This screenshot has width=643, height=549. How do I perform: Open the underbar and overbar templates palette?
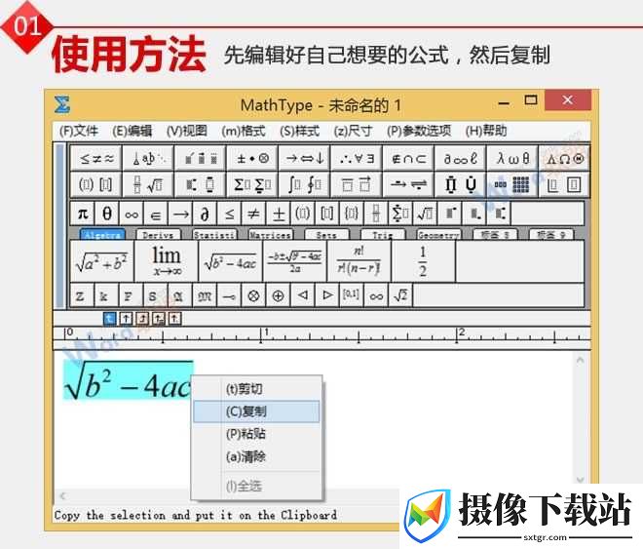[357, 184]
